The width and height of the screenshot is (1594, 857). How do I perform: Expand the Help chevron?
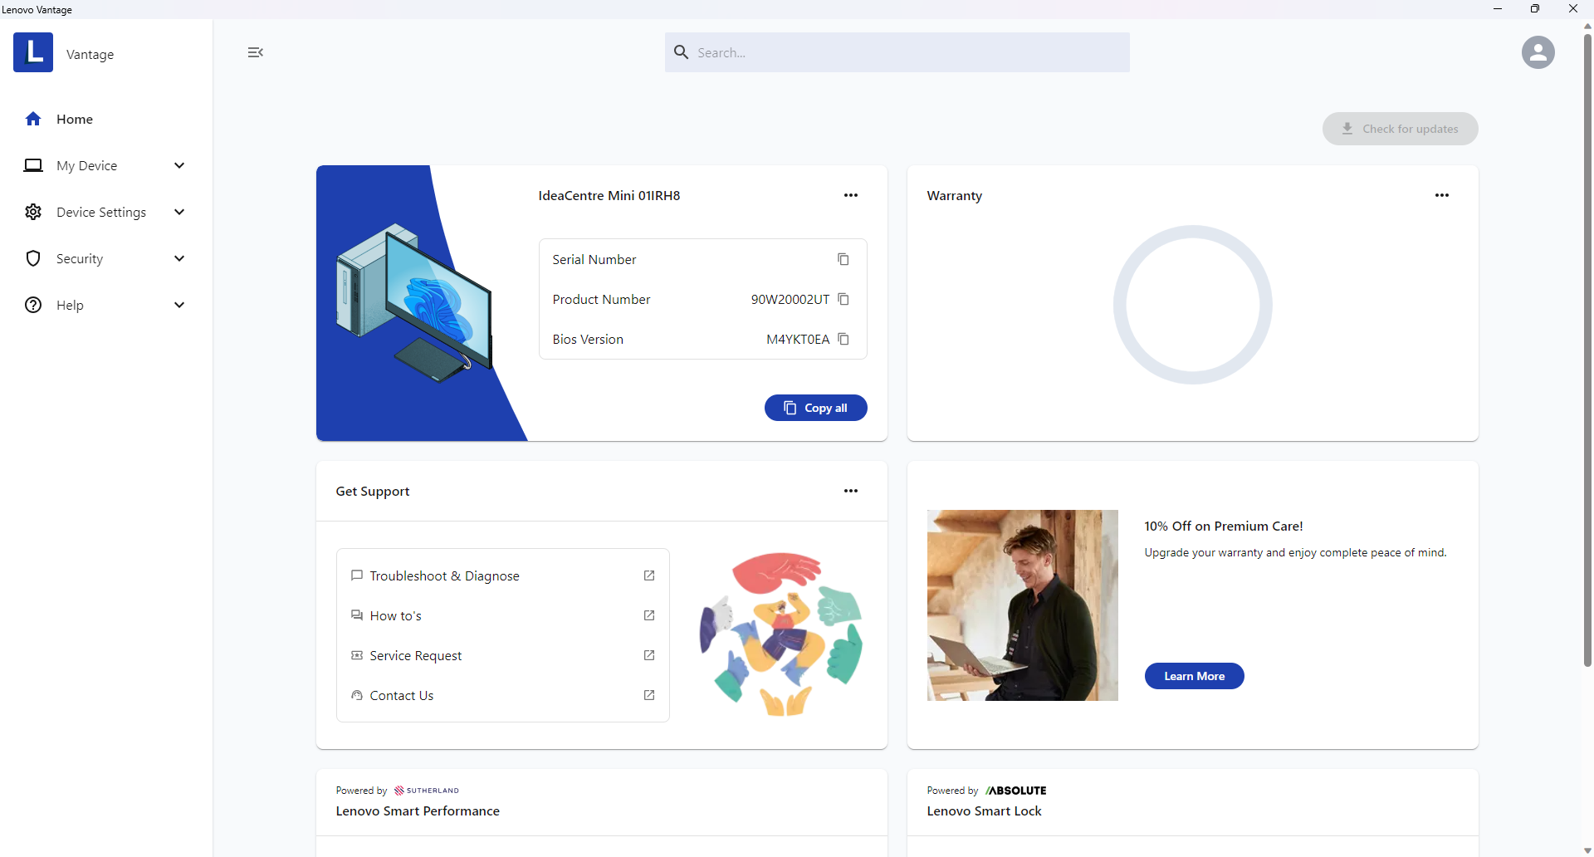[x=179, y=305]
